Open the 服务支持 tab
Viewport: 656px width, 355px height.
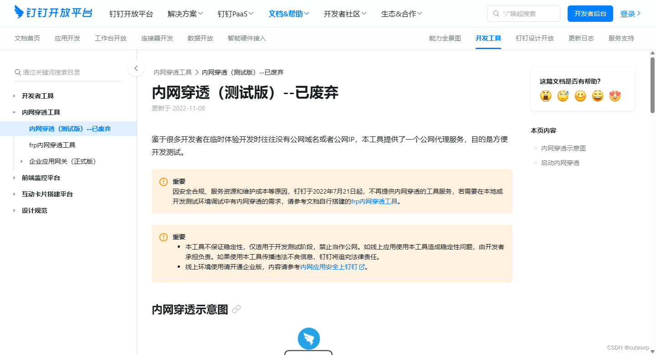[621, 38]
